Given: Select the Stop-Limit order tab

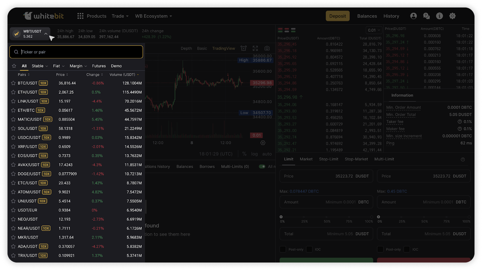Looking at the screenshot, I should [328, 159].
